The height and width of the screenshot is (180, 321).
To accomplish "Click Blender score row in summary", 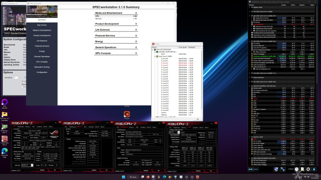I will pos(116,19).
